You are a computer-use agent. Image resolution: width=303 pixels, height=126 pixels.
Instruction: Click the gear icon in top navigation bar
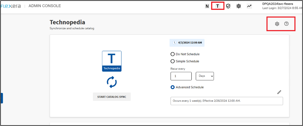tap(239, 6)
